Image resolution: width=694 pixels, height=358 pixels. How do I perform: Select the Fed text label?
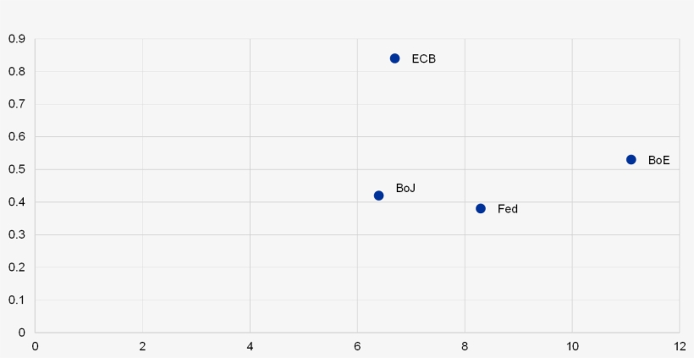508,209
